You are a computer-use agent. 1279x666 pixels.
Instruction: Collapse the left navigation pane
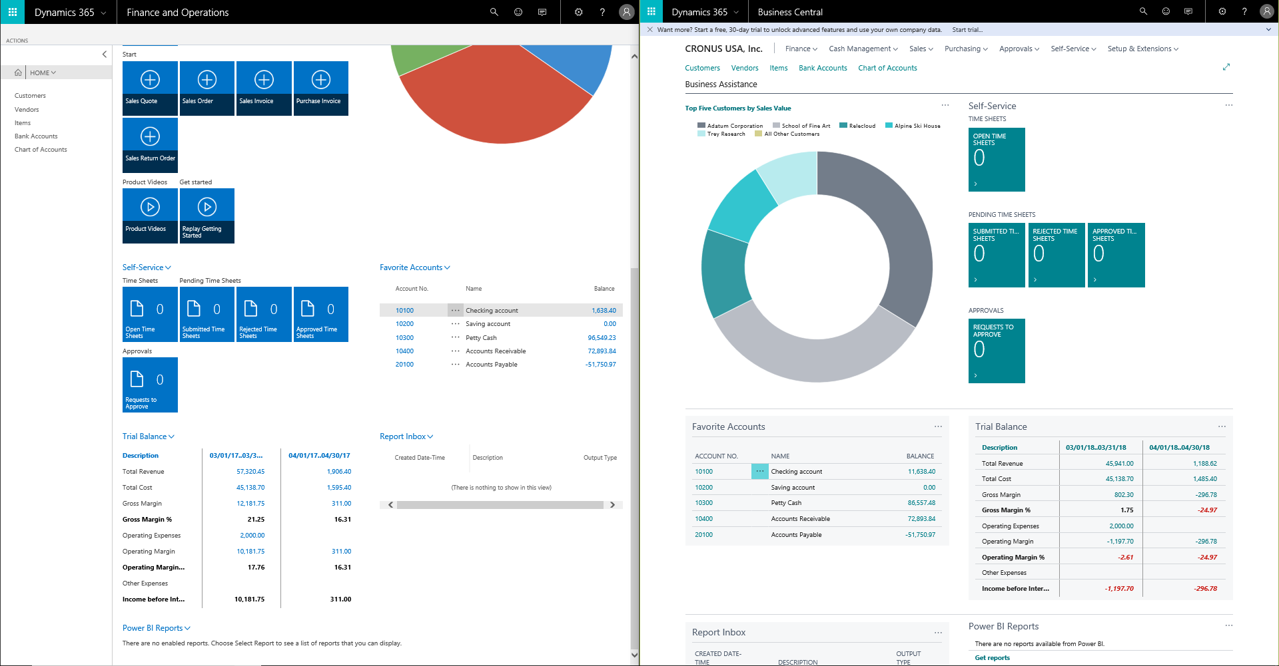click(x=104, y=55)
